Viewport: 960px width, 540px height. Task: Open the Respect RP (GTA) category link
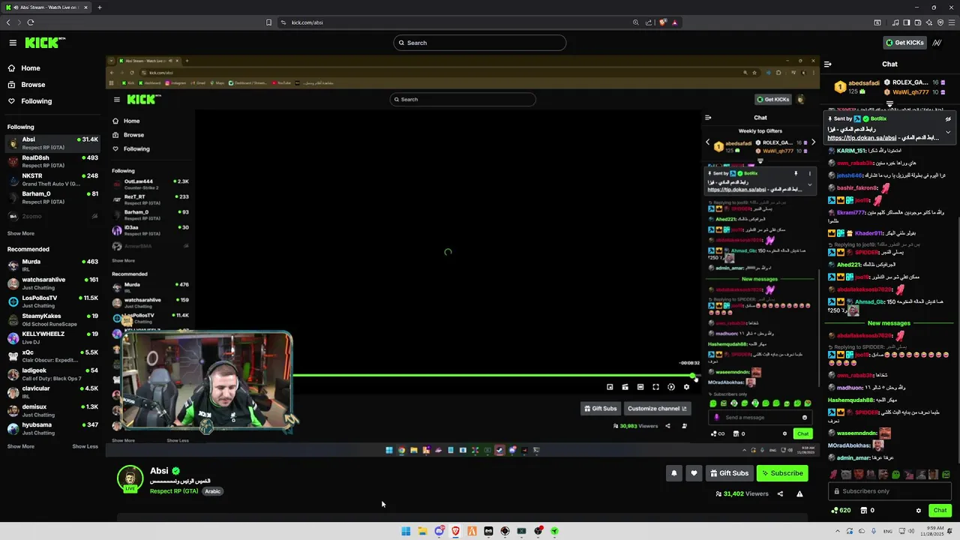coord(174,491)
